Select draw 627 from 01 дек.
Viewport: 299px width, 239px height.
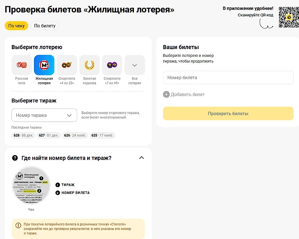click(x=49, y=135)
